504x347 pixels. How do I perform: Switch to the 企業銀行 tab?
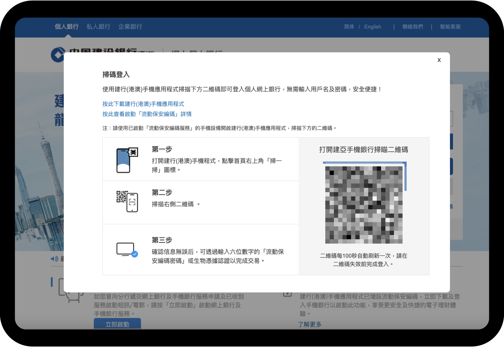click(x=130, y=27)
